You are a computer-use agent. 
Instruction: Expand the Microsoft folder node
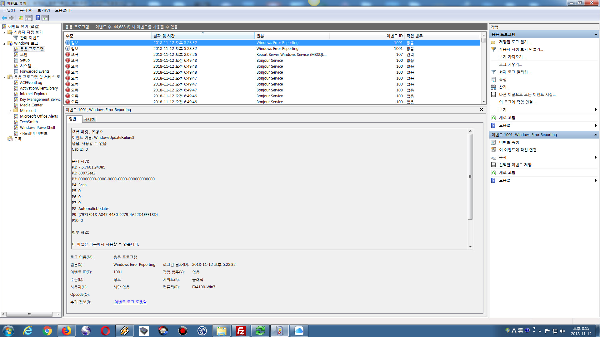click(x=10, y=111)
